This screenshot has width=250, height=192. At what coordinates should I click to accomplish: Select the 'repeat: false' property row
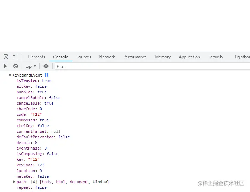pos(32,187)
